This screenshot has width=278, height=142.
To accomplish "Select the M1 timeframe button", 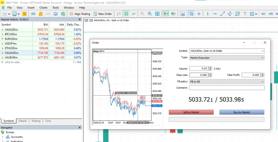I will [263, 14].
